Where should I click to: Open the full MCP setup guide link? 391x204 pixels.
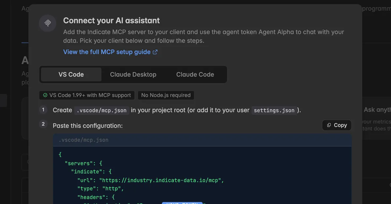point(107,52)
